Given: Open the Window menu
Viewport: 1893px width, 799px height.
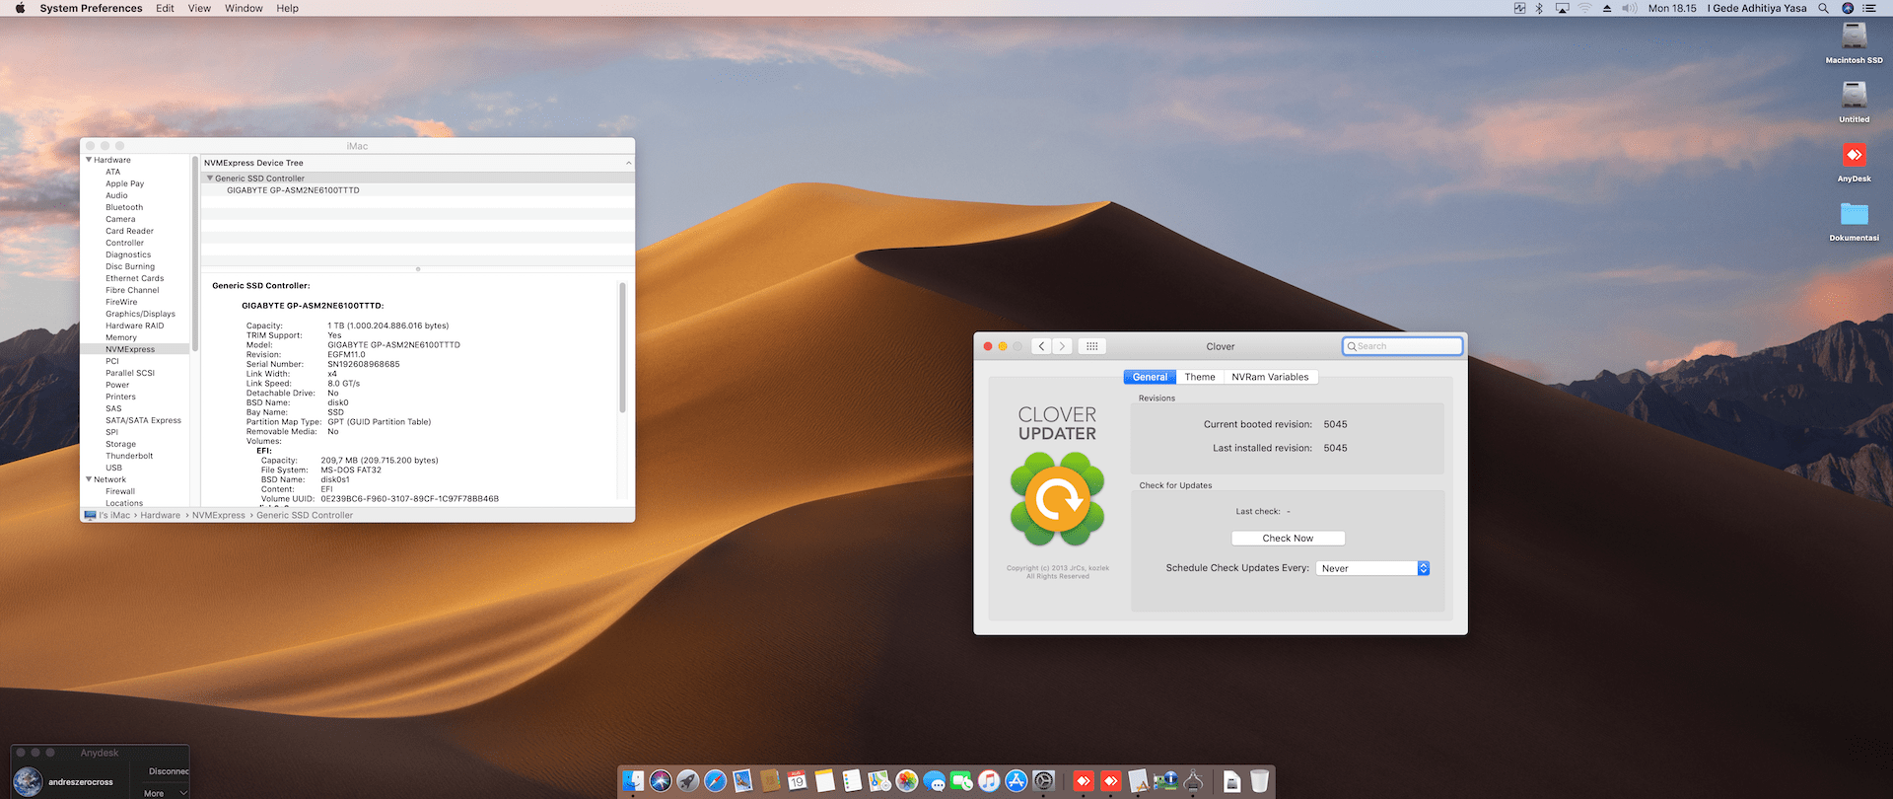Looking at the screenshot, I should click(243, 8).
